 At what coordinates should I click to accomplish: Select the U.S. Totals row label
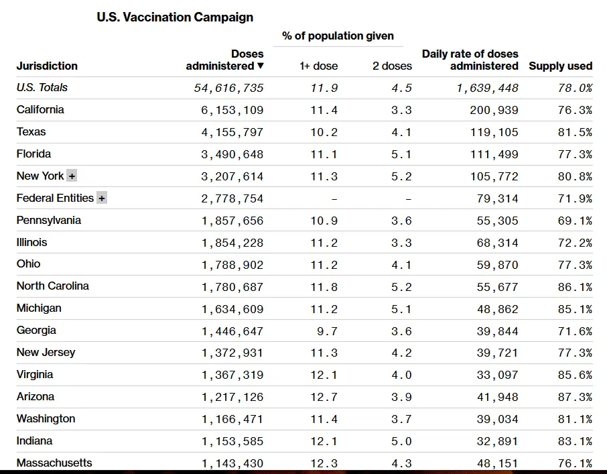(x=42, y=87)
